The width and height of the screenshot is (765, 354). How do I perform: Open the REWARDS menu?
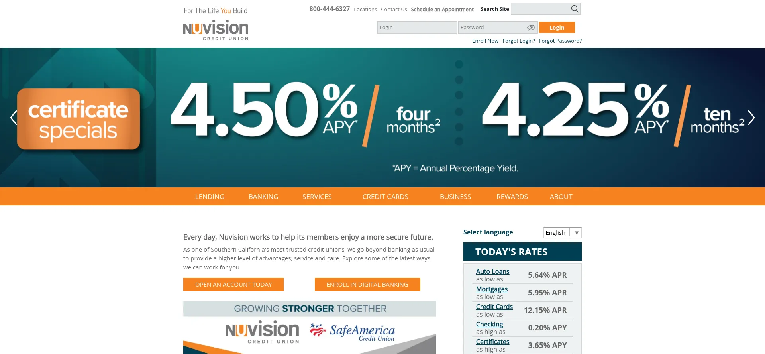[512, 197]
